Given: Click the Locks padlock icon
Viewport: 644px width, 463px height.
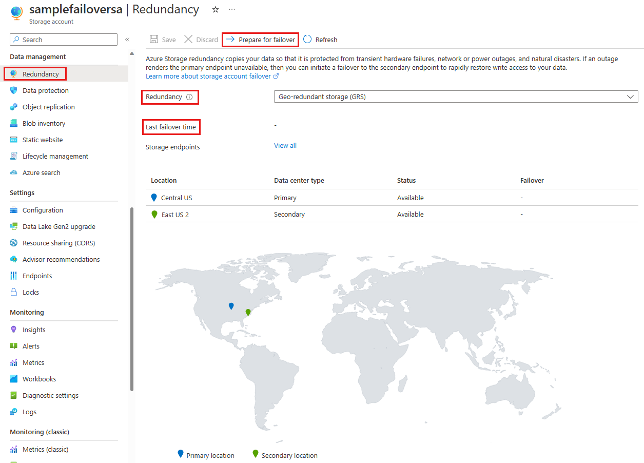Looking at the screenshot, I should point(14,292).
